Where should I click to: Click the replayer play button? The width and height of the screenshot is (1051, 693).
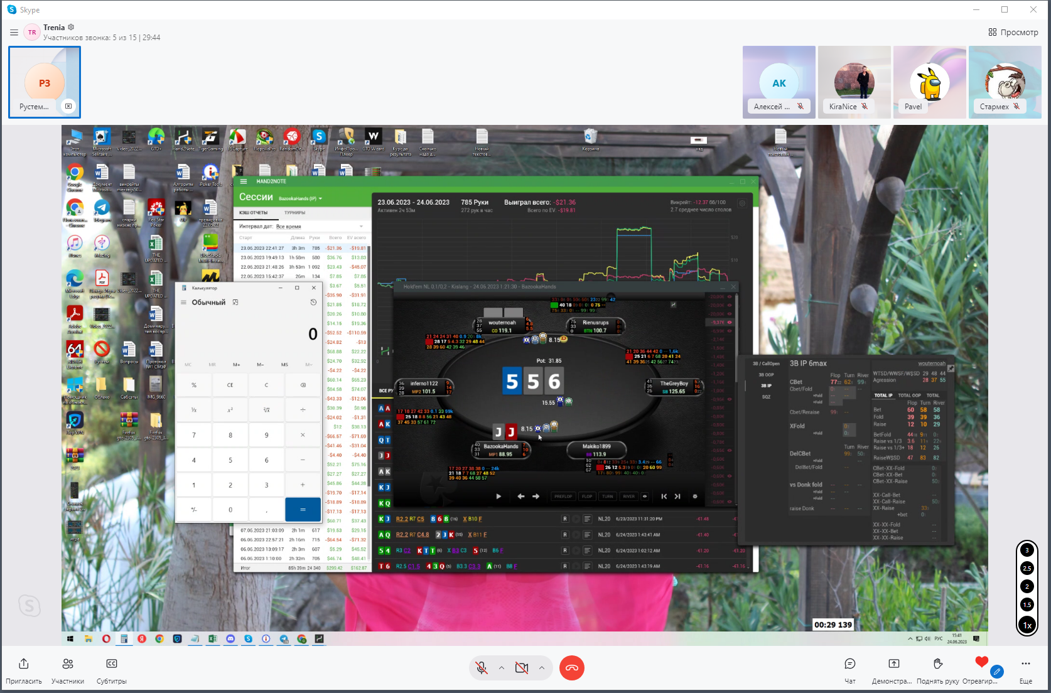(x=499, y=497)
